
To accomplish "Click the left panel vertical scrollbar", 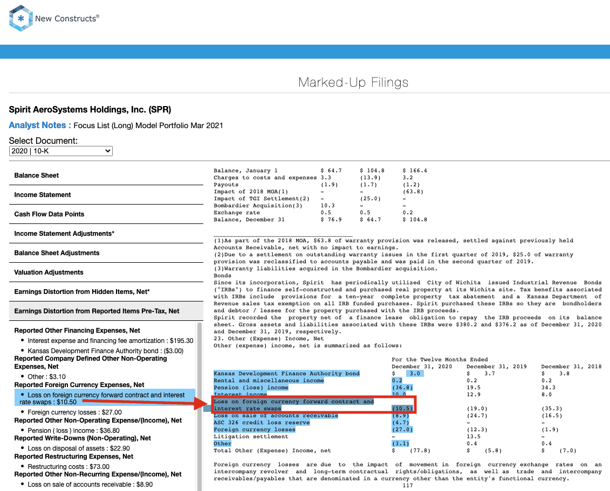I will coord(200,406).
